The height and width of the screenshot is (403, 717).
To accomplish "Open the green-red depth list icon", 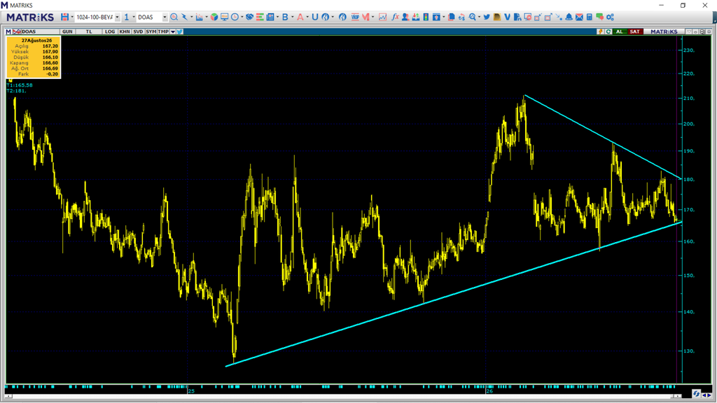I will 260,17.
